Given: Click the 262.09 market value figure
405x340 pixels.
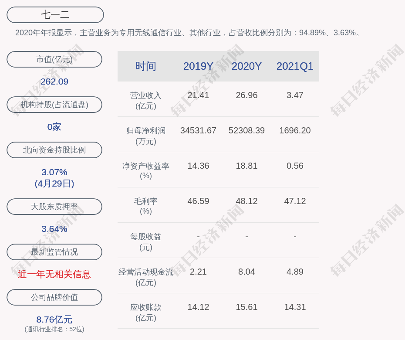Looking at the screenshot, I should click(x=54, y=82).
